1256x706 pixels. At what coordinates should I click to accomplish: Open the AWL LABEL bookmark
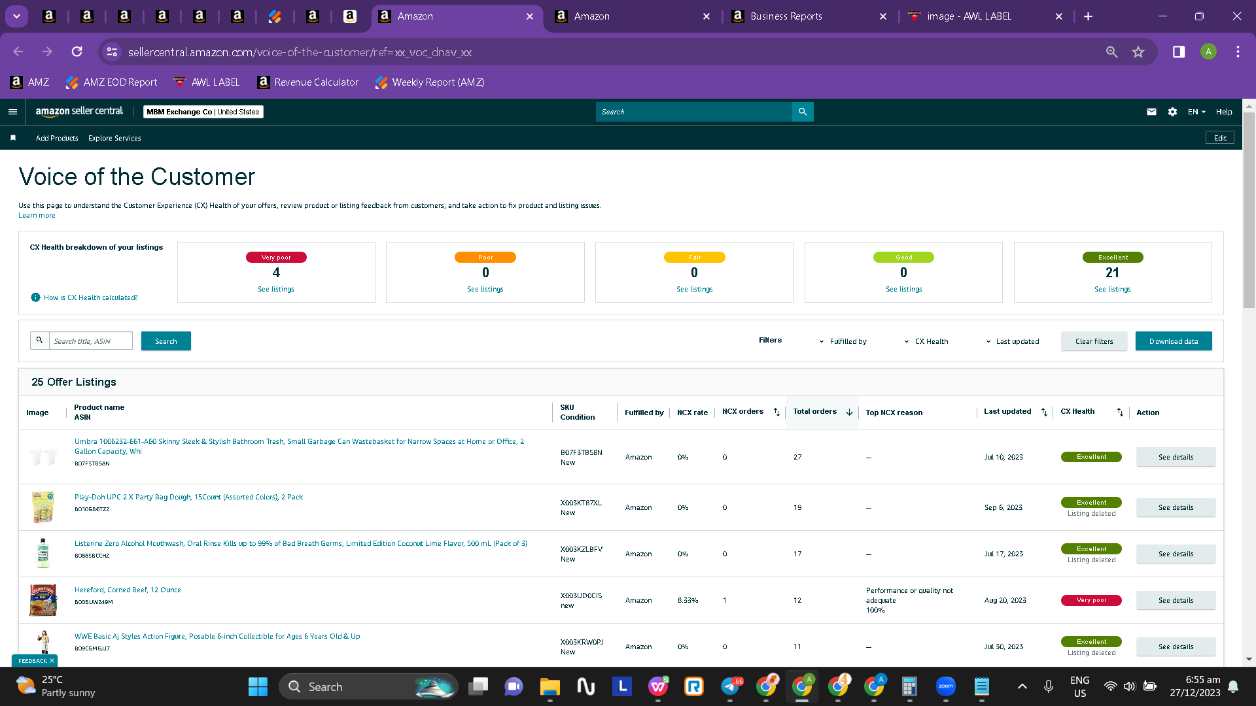207,82
